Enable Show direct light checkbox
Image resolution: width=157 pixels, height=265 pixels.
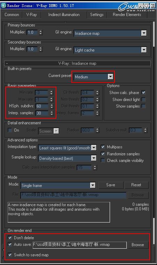tap(143, 100)
